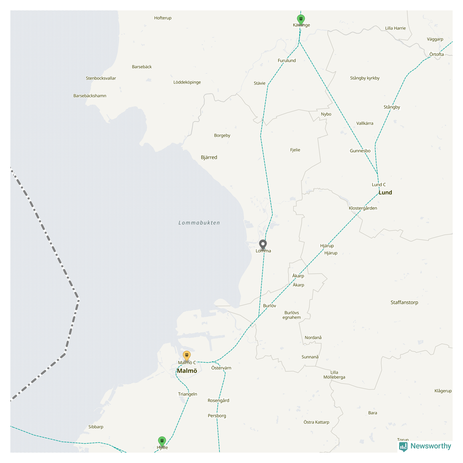This screenshot has height=463, width=463.
Task: Click the Klostergården label
Action: tap(363, 208)
